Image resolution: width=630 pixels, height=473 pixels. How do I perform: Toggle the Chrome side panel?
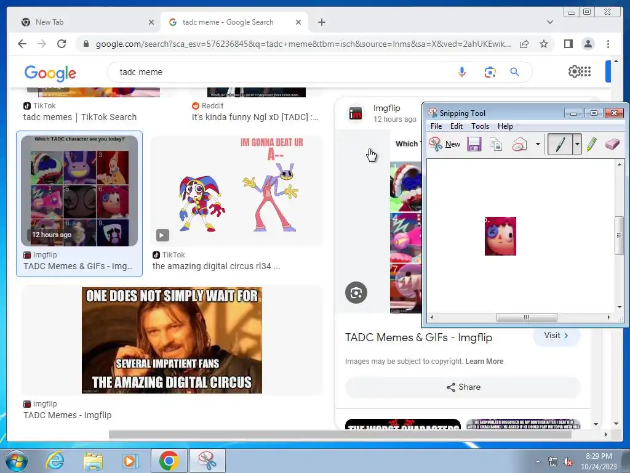[568, 44]
